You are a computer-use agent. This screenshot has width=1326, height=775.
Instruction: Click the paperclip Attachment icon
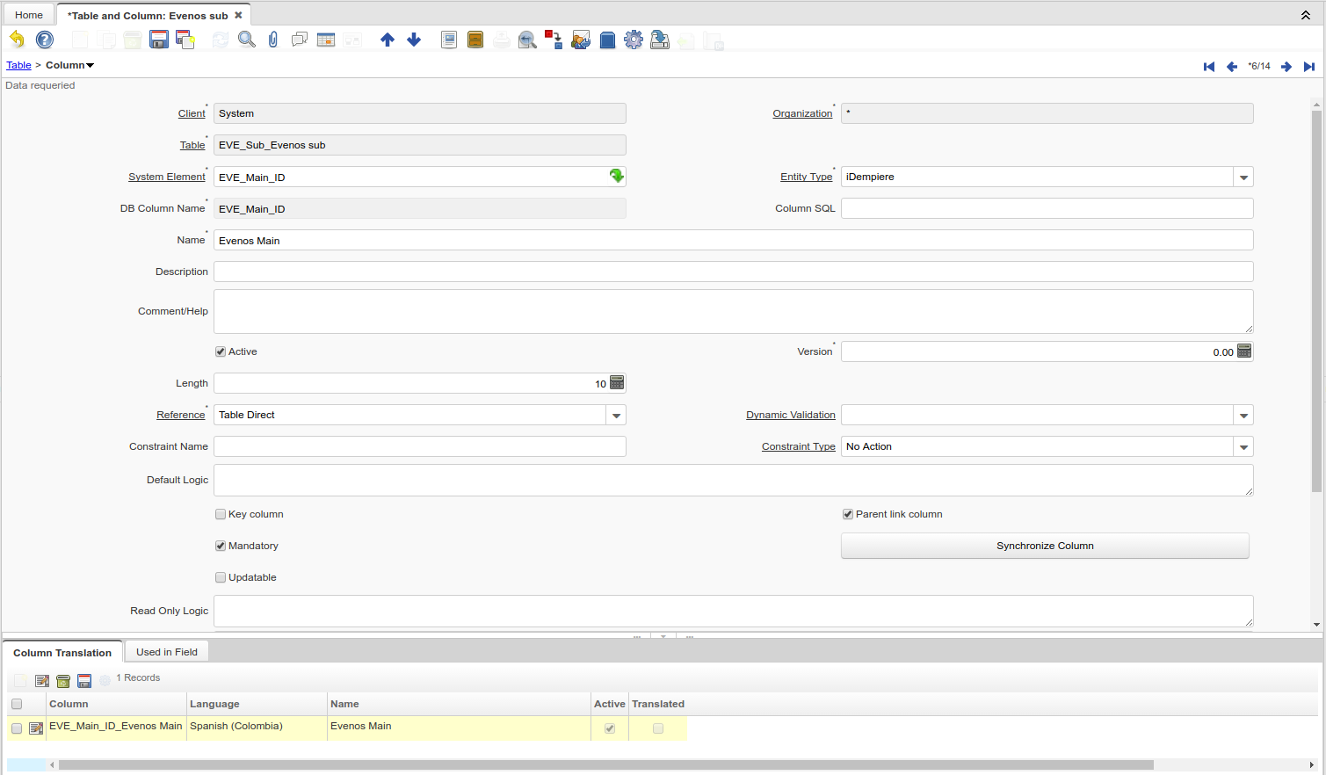click(273, 40)
